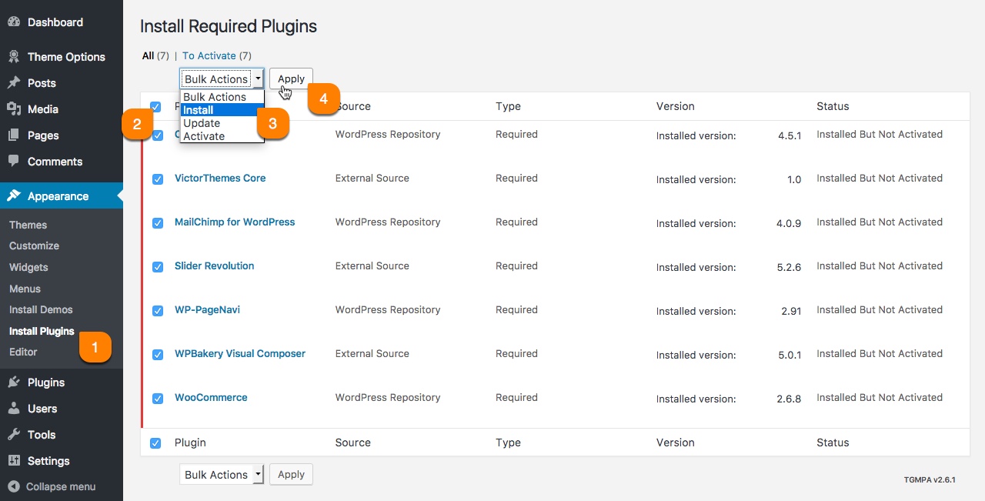The width and height of the screenshot is (985, 501).
Task: Select the Appearance paintbrush icon
Action: point(16,195)
